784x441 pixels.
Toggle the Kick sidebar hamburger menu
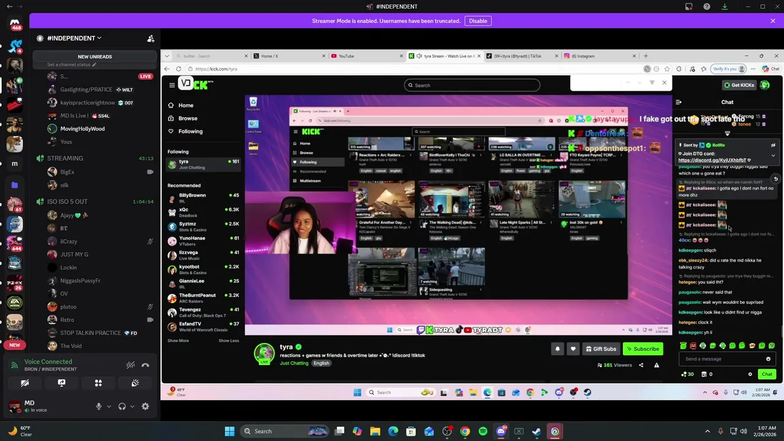[172, 85]
